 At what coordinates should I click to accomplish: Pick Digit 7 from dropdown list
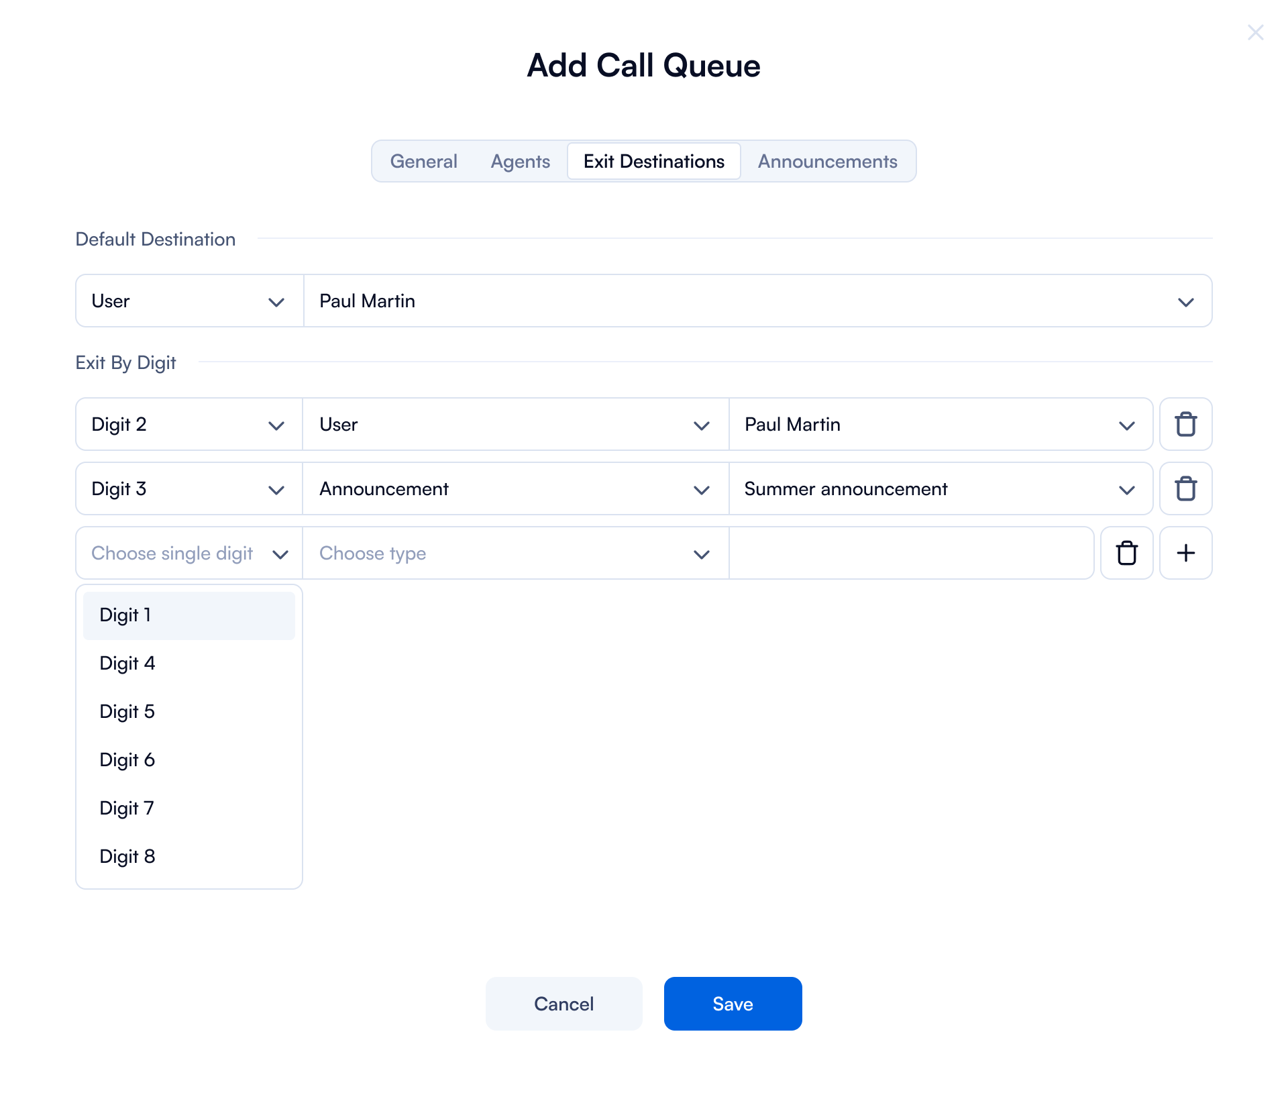(x=189, y=809)
